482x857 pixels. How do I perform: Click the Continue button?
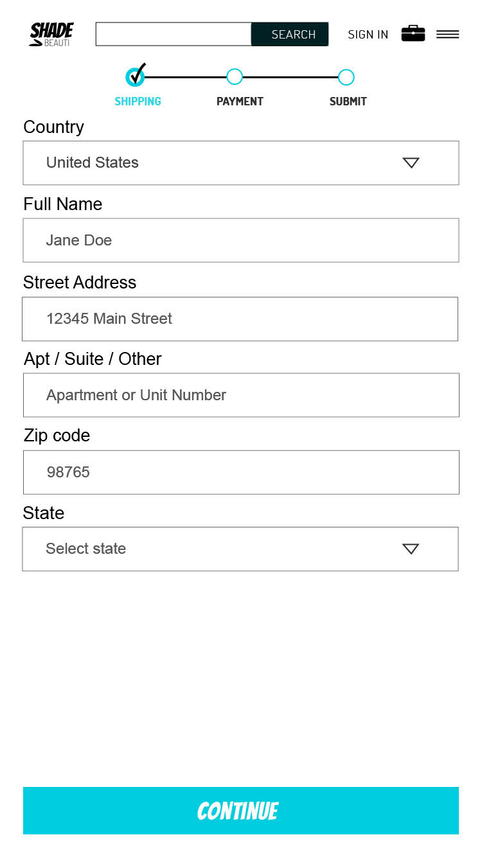point(241,811)
